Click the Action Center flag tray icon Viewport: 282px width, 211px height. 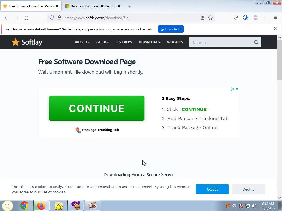pyautogui.click(x=241, y=206)
